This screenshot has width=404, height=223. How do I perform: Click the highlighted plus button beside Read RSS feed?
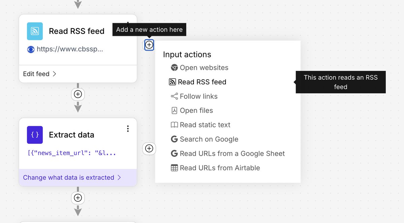(x=149, y=45)
